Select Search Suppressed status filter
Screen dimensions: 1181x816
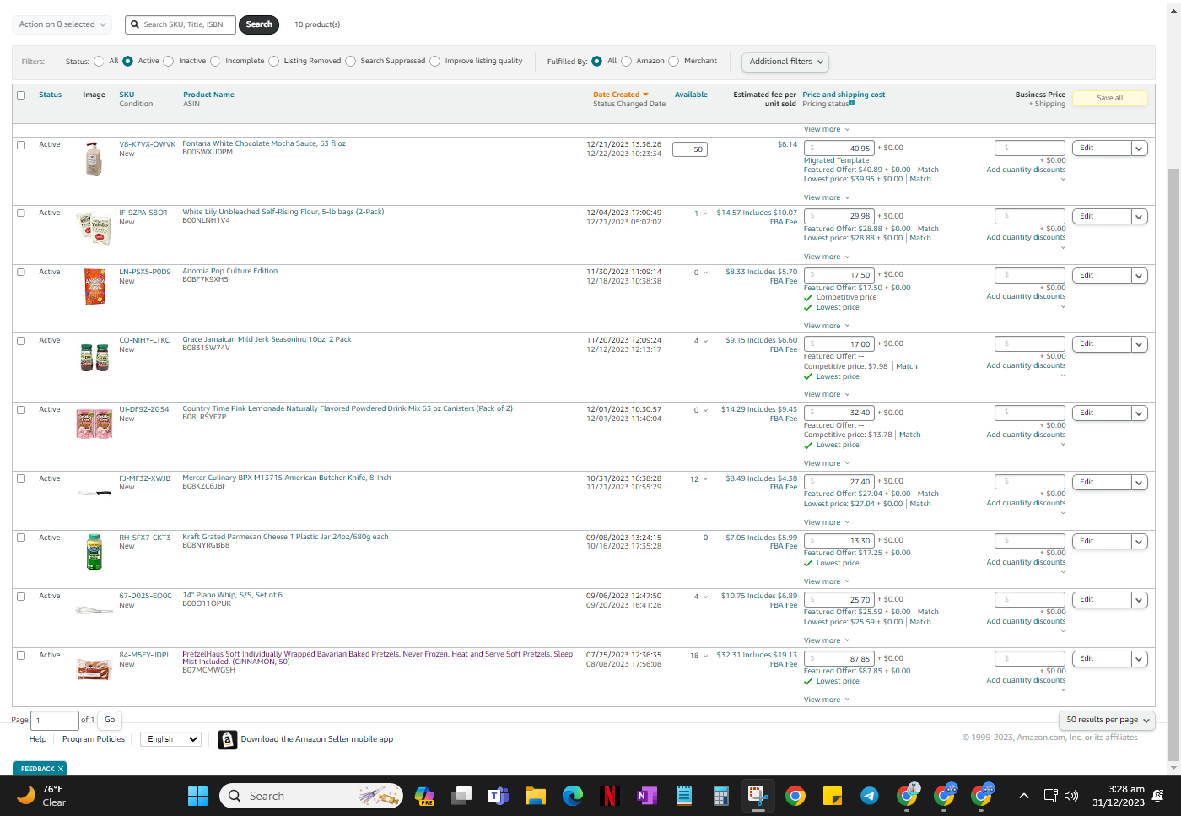[x=350, y=61]
